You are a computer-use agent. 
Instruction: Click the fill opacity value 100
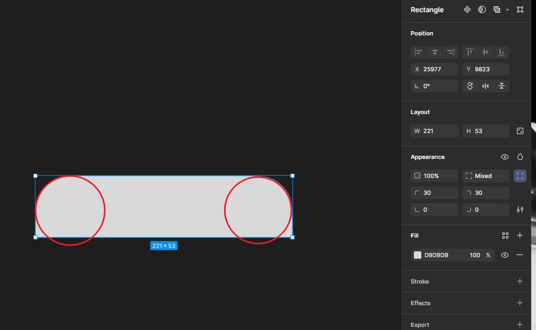[x=475, y=255]
